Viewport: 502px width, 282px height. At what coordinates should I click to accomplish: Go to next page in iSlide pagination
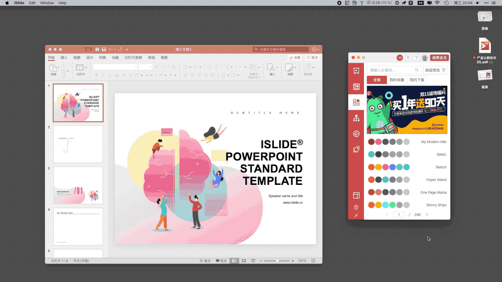(427, 214)
